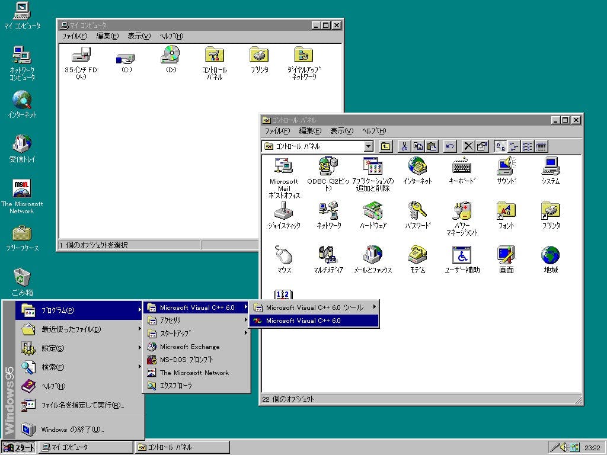Open the サウンド (Sound) control panel icon

[x=506, y=167]
